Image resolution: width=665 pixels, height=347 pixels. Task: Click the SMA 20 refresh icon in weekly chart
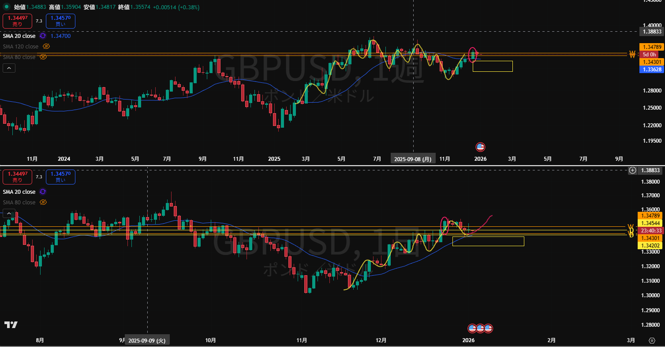pyautogui.click(x=43, y=36)
